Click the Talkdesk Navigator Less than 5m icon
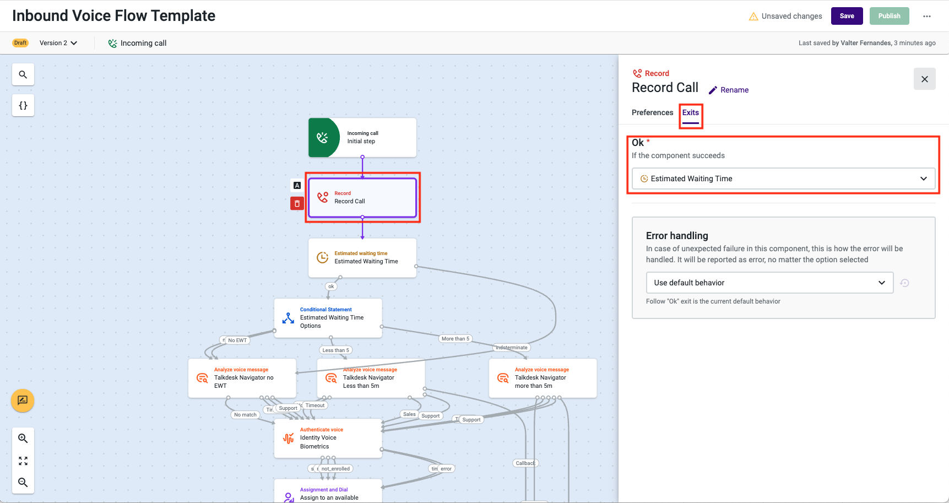The width and height of the screenshot is (949, 503). click(331, 378)
